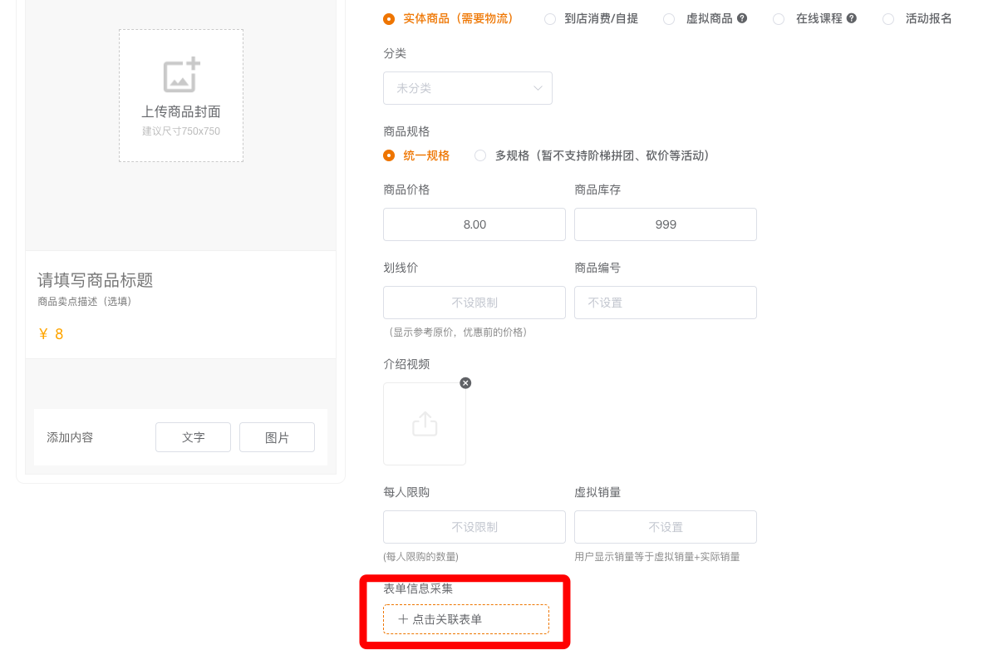Image resolution: width=998 pixels, height=650 pixels.
Task: Focus the 商品价格 input field
Action: 474,224
